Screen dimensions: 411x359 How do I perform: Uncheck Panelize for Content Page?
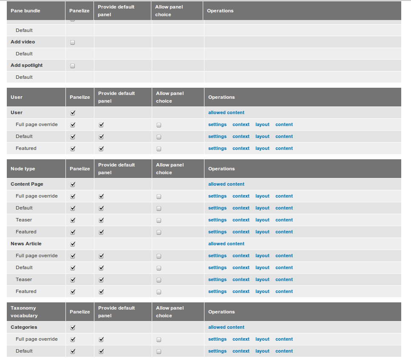(73, 184)
